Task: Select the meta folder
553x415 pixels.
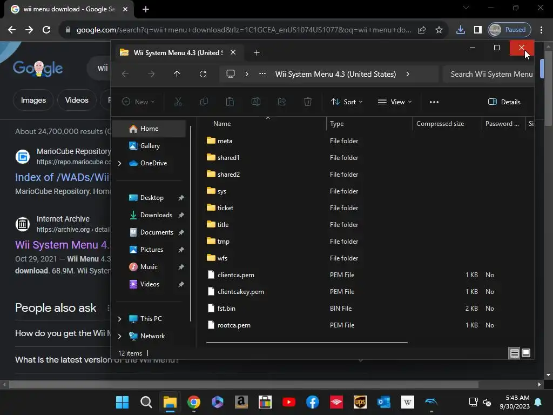Action: coord(225,141)
